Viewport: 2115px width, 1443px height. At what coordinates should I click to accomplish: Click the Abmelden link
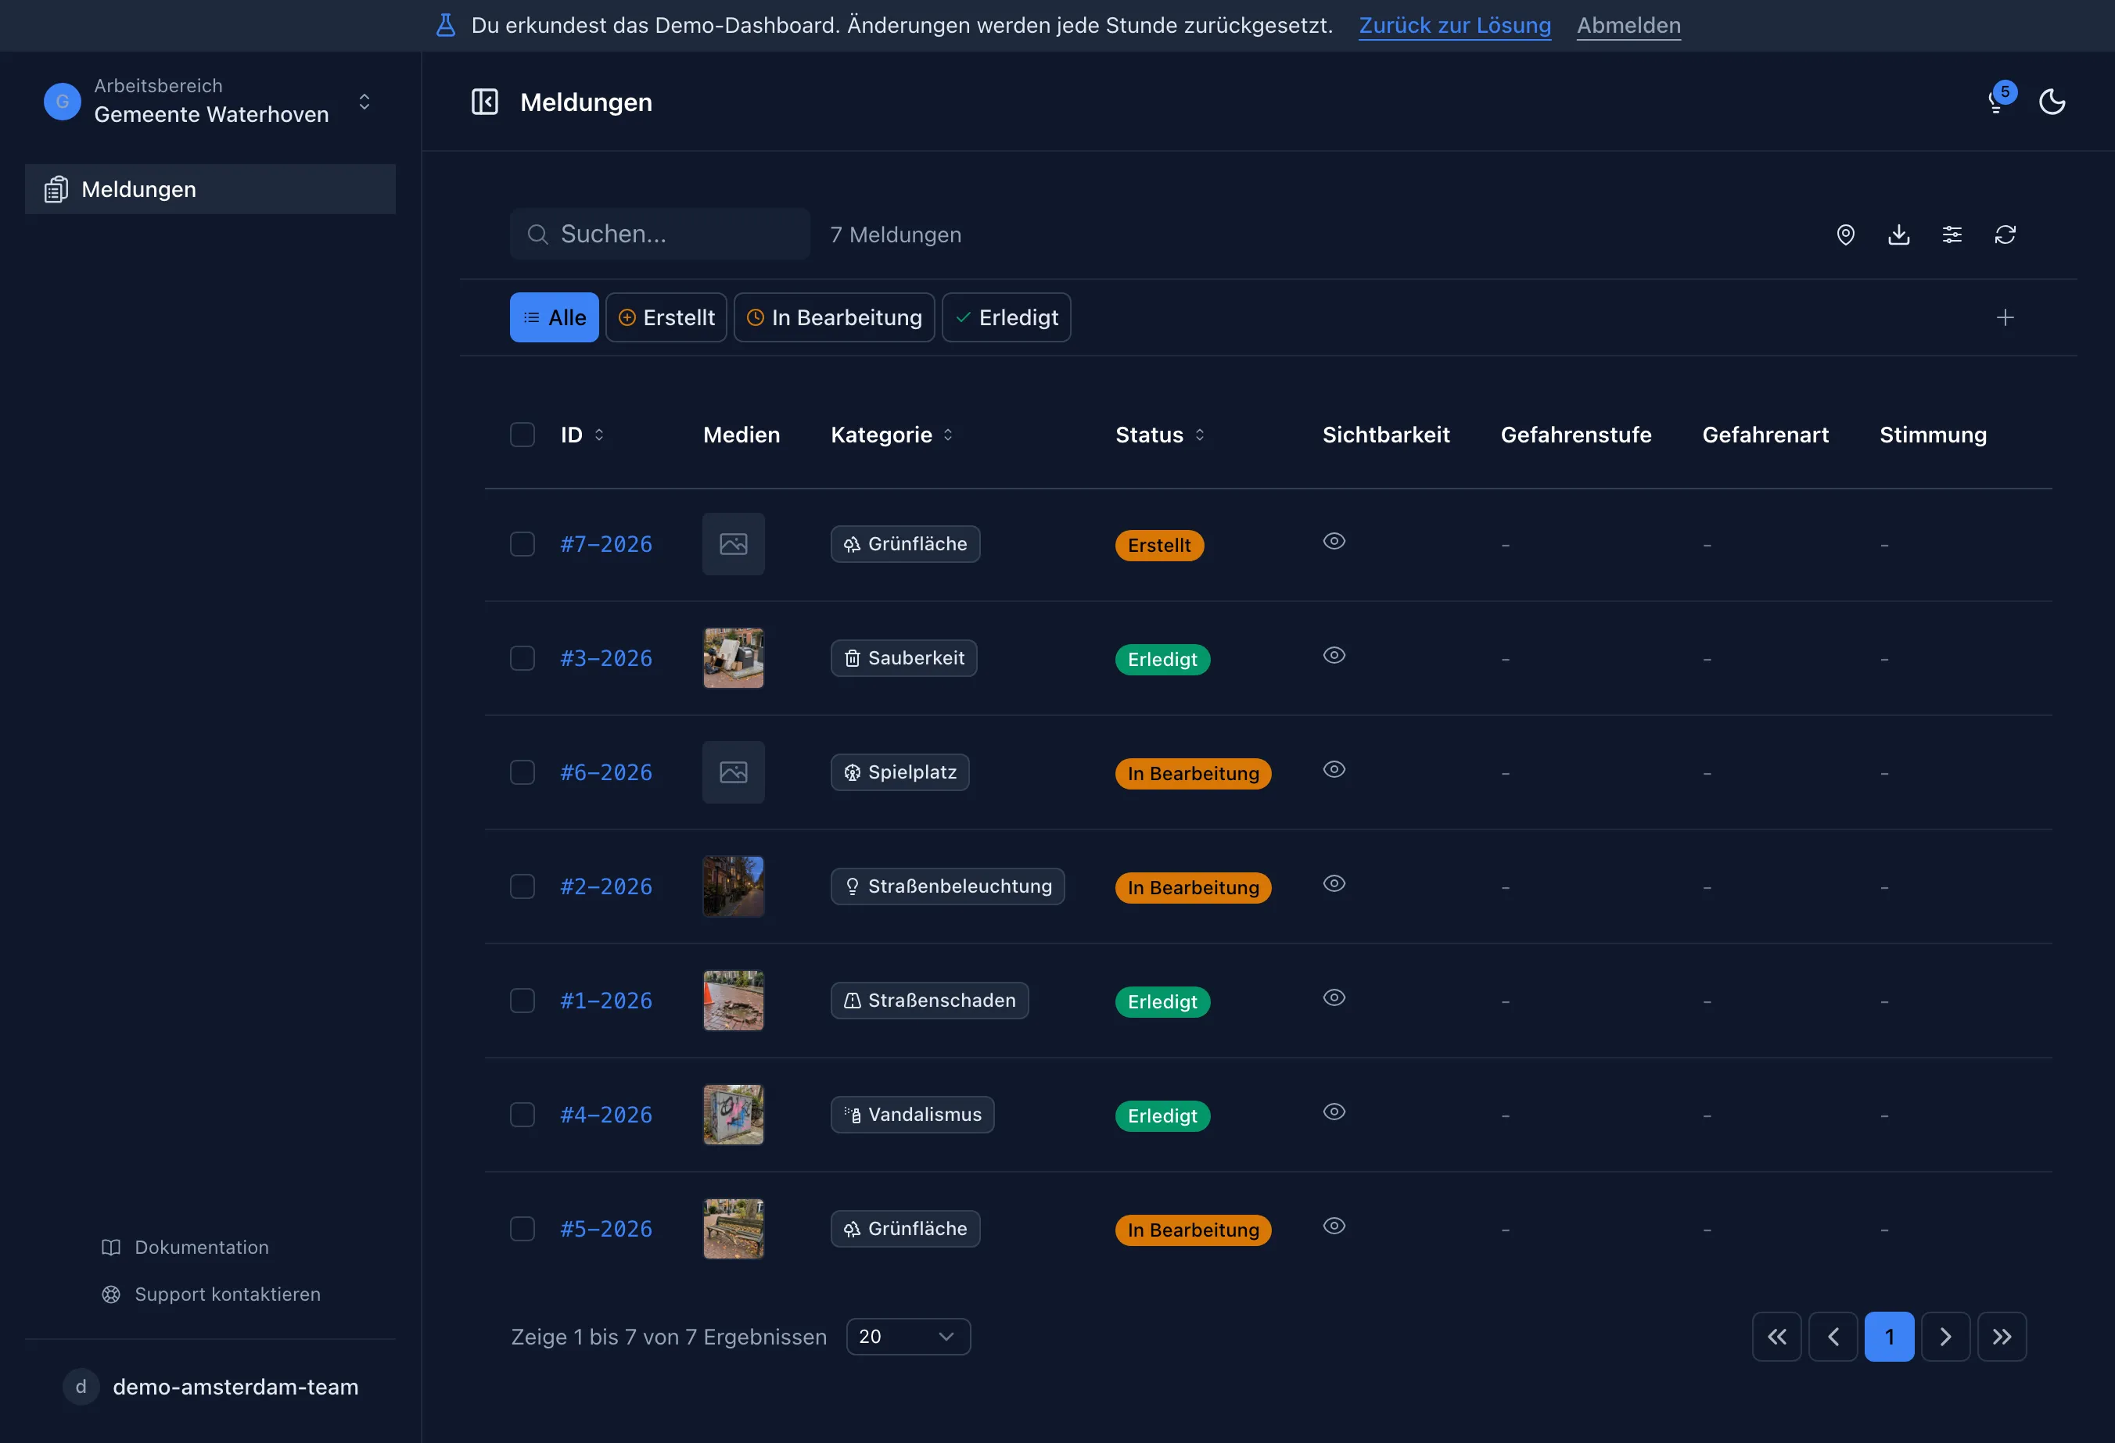pyautogui.click(x=1629, y=26)
